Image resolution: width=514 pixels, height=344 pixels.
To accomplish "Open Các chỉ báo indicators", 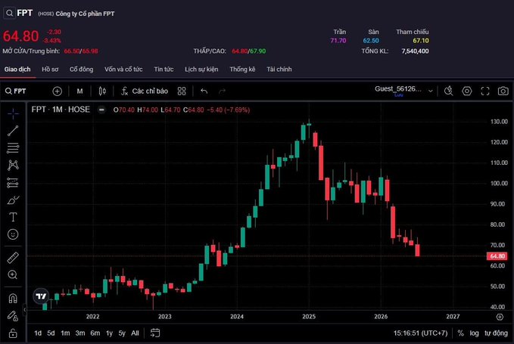I will pyautogui.click(x=145, y=91).
